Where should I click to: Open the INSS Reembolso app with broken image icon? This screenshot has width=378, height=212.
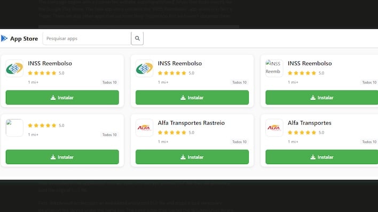274,68
